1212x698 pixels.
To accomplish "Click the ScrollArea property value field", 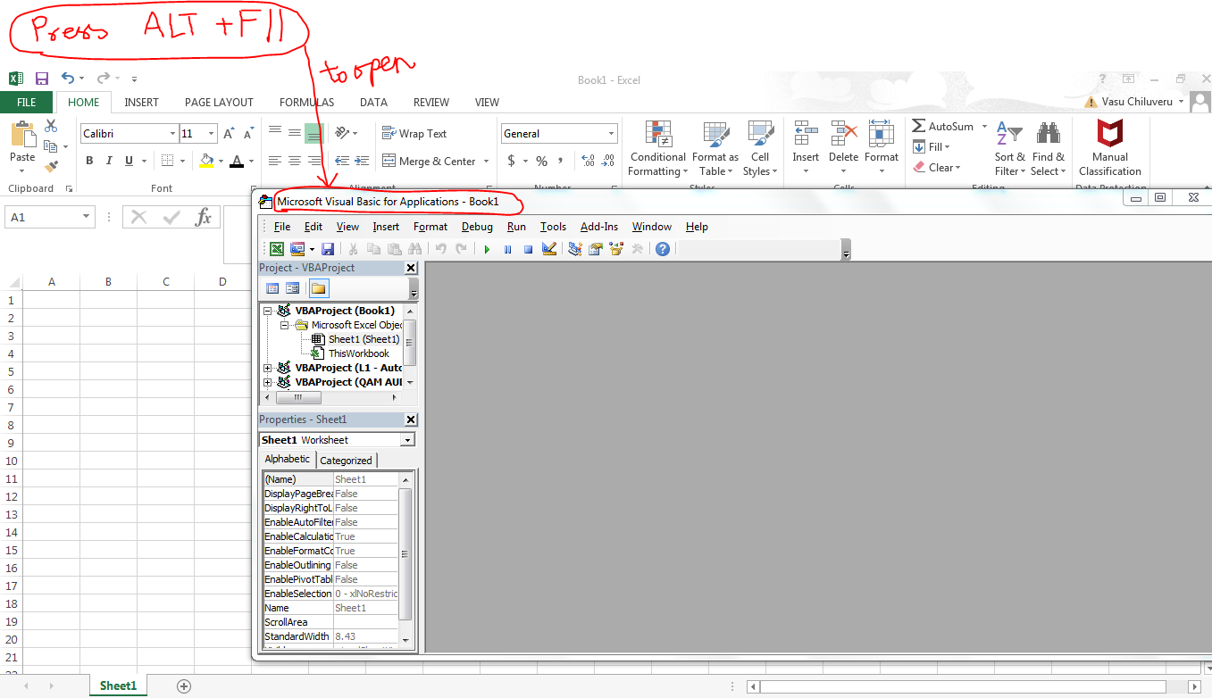I will click(x=366, y=622).
